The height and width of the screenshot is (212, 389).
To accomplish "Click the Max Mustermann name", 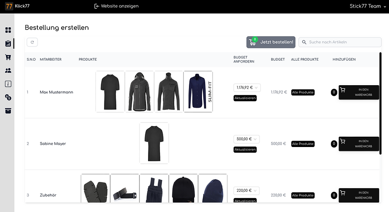I will (x=56, y=92).
